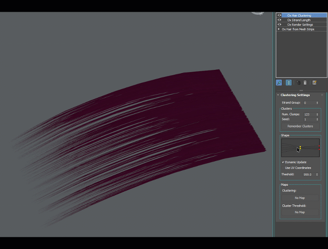Click the Remember Clusters button

coord(300,126)
